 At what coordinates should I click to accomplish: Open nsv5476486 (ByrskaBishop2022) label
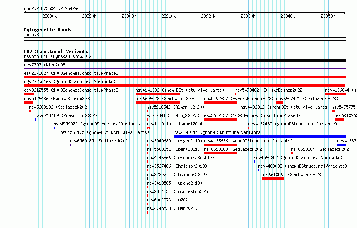[59, 99]
